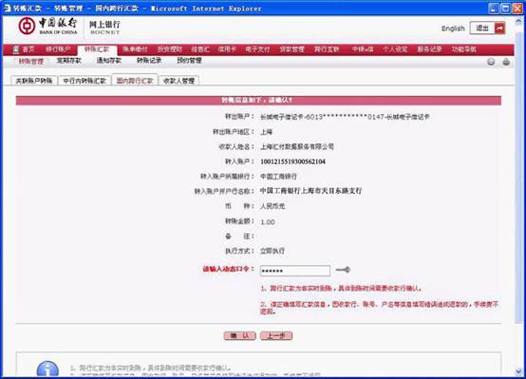Open the 银行账户 menu
The width and height of the screenshot is (526, 379).
[x=58, y=49]
